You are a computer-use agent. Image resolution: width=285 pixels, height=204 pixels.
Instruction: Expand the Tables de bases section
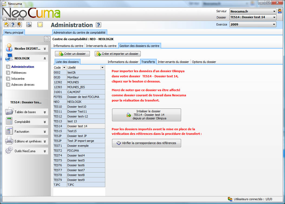tap(45, 112)
